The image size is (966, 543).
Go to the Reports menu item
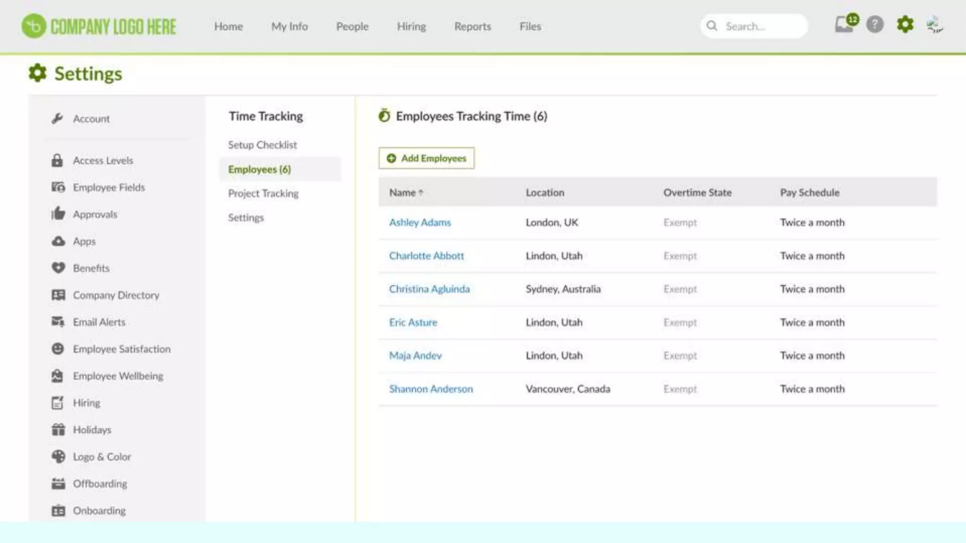472,27
